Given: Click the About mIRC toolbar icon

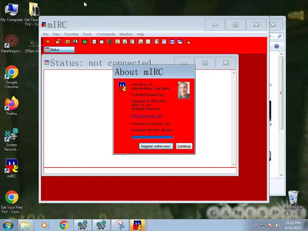Looking at the screenshot, I should point(189,42).
